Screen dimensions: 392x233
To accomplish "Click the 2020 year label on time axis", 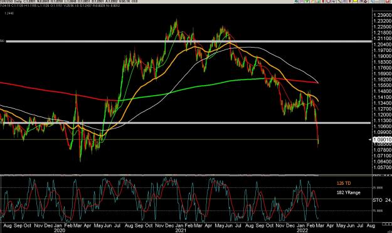I will click(x=59, y=230).
